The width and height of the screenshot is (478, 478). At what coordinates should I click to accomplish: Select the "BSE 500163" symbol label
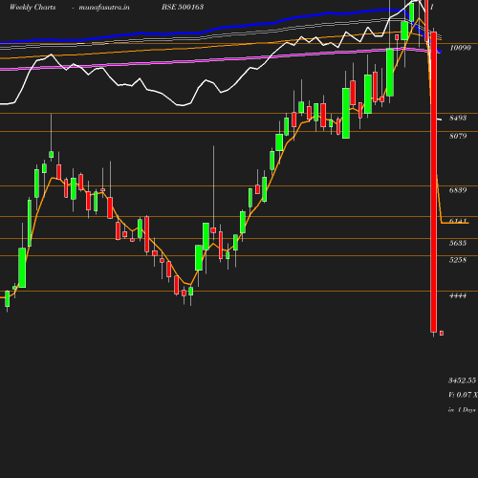183,7
